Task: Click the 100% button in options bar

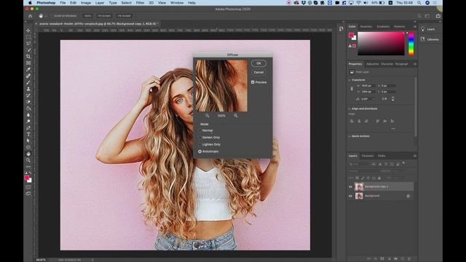Action: [87, 16]
